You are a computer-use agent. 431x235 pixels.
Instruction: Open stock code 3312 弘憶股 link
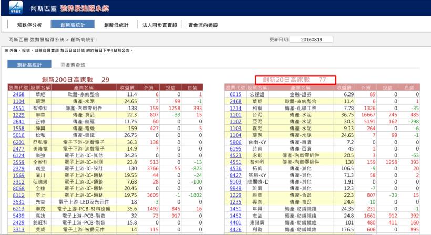pyautogui.click(x=18, y=182)
